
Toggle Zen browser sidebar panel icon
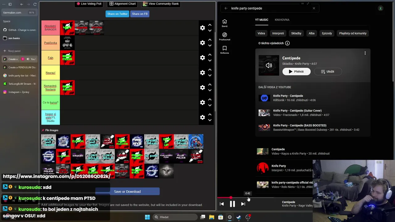pos(10,4)
